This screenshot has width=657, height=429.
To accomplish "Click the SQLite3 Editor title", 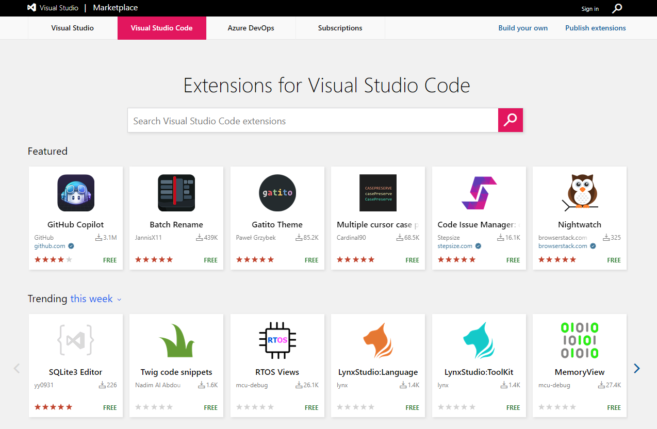I will 76,372.
